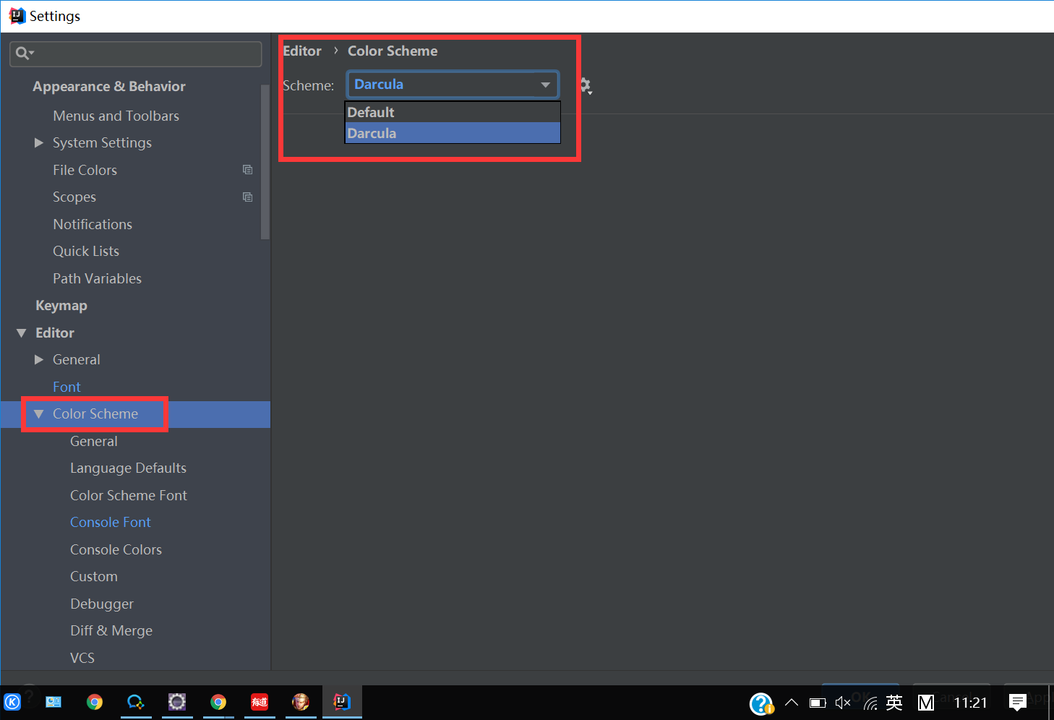Screen dimensions: 1054x720
Task: Open Menus and Toolbars settings
Action: [x=116, y=116]
